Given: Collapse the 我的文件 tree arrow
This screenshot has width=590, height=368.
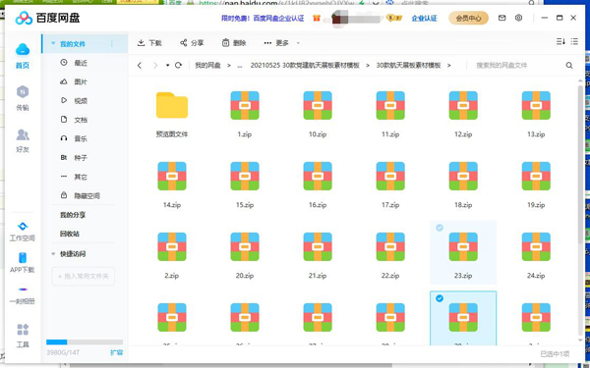Looking at the screenshot, I should point(53,43).
